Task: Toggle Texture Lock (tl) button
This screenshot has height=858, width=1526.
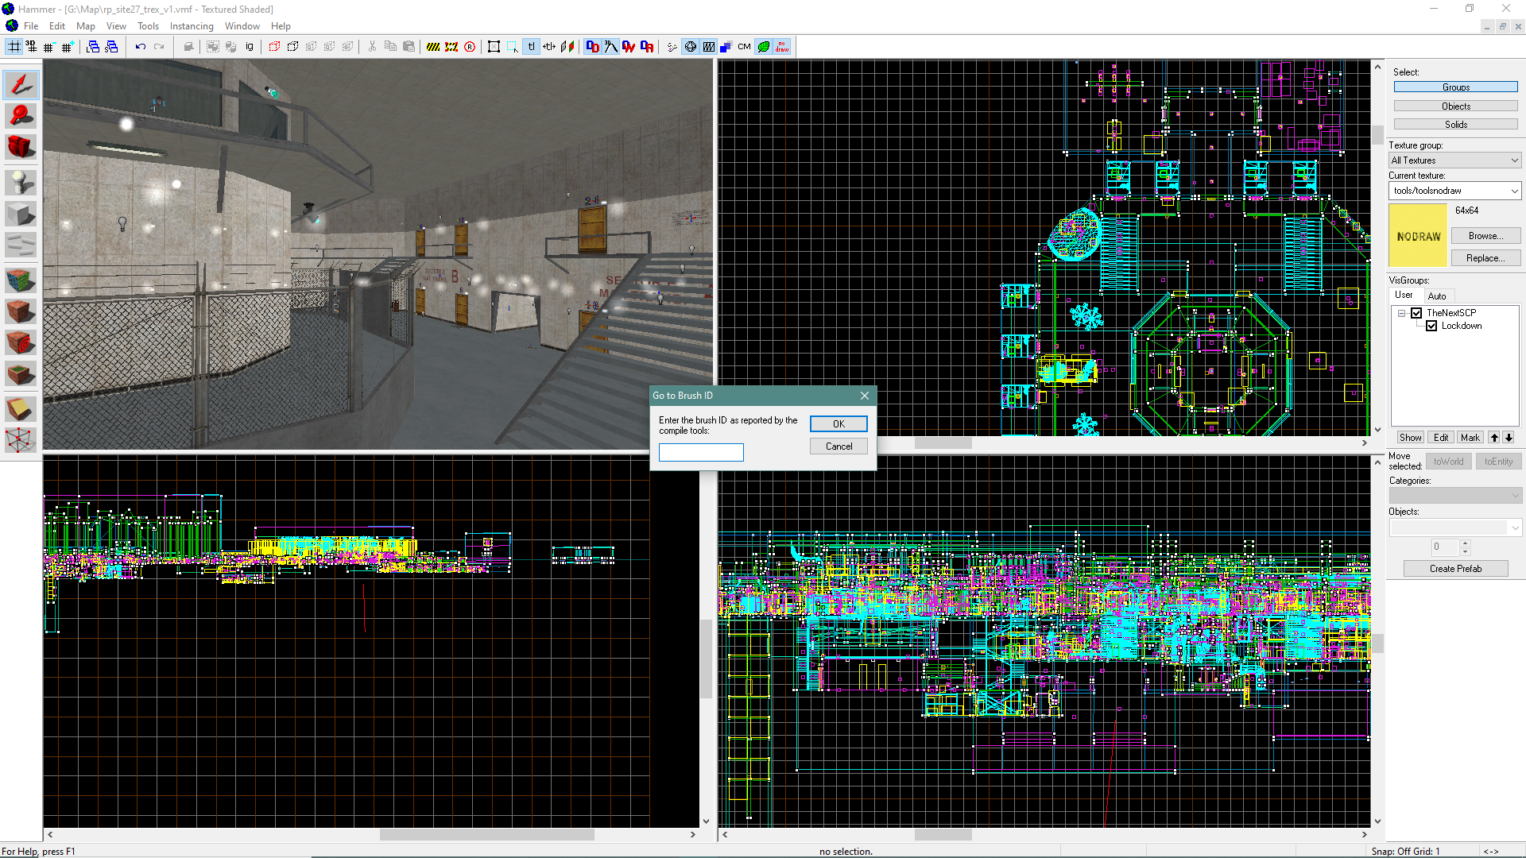Action: 531,47
